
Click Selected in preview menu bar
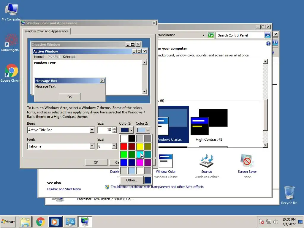click(69, 57)
